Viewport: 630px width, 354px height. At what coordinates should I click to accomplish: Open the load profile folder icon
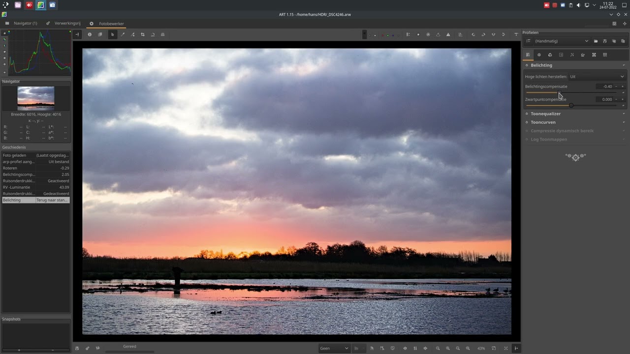(x=596, y=41)
